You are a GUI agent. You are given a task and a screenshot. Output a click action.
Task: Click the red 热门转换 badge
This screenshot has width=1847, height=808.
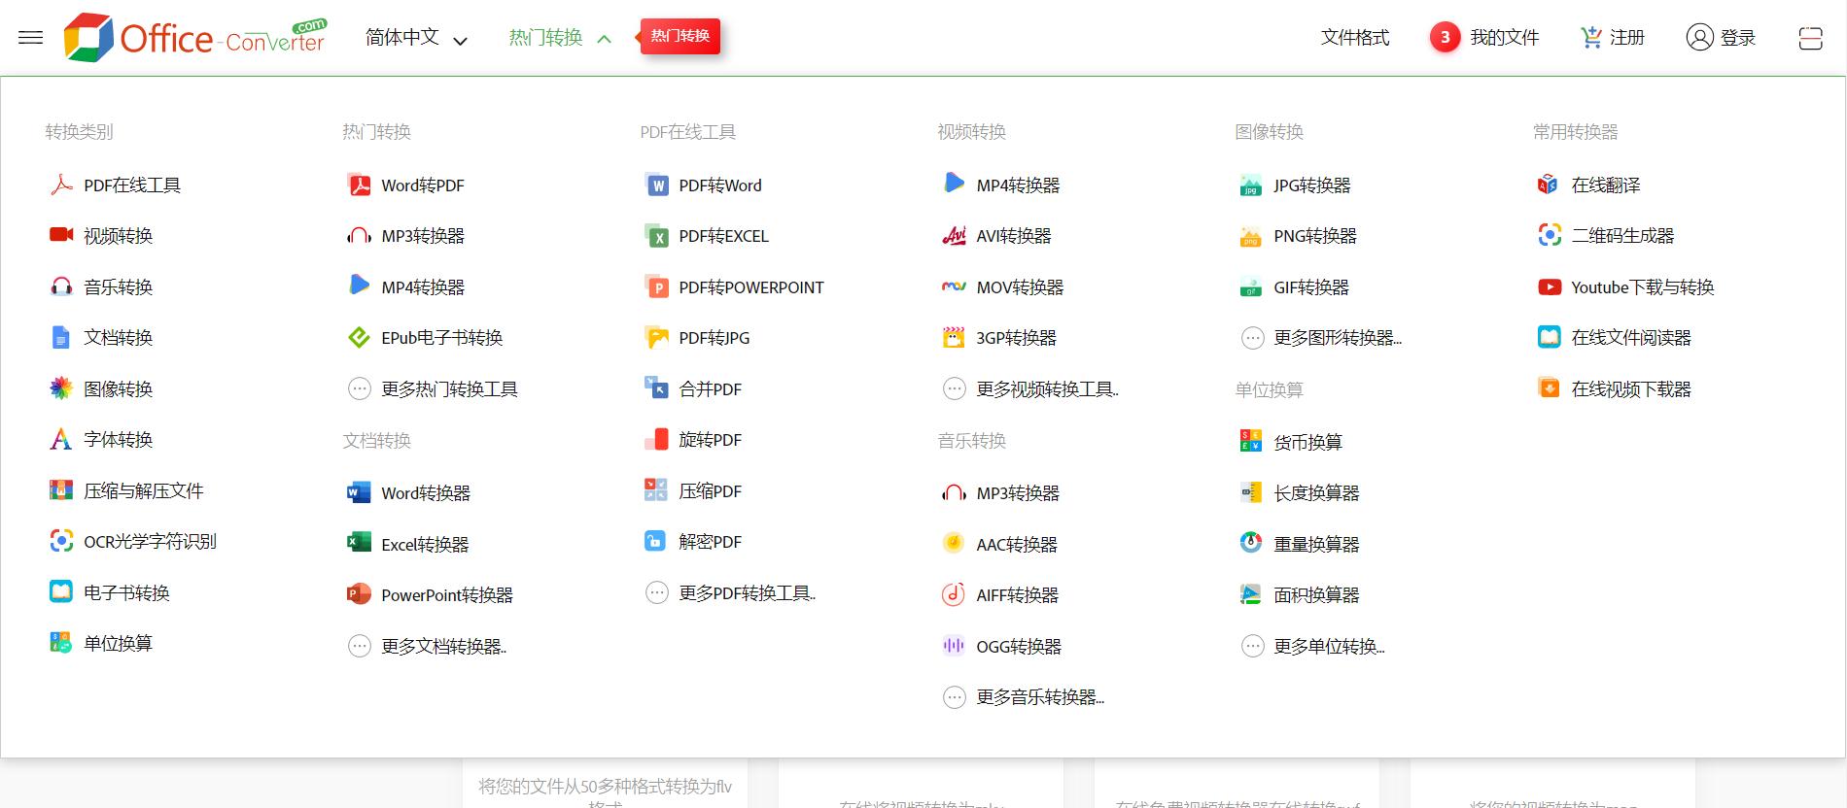click(x=680, y=36)
